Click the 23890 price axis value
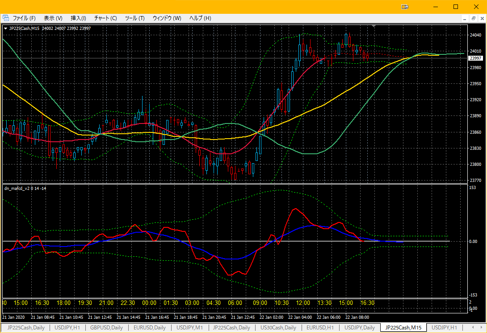 tap(475, 116)
